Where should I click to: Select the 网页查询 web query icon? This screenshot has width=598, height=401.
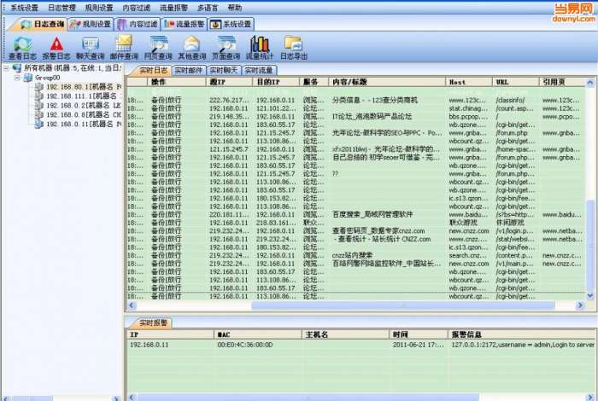click(x=158, y=49)
